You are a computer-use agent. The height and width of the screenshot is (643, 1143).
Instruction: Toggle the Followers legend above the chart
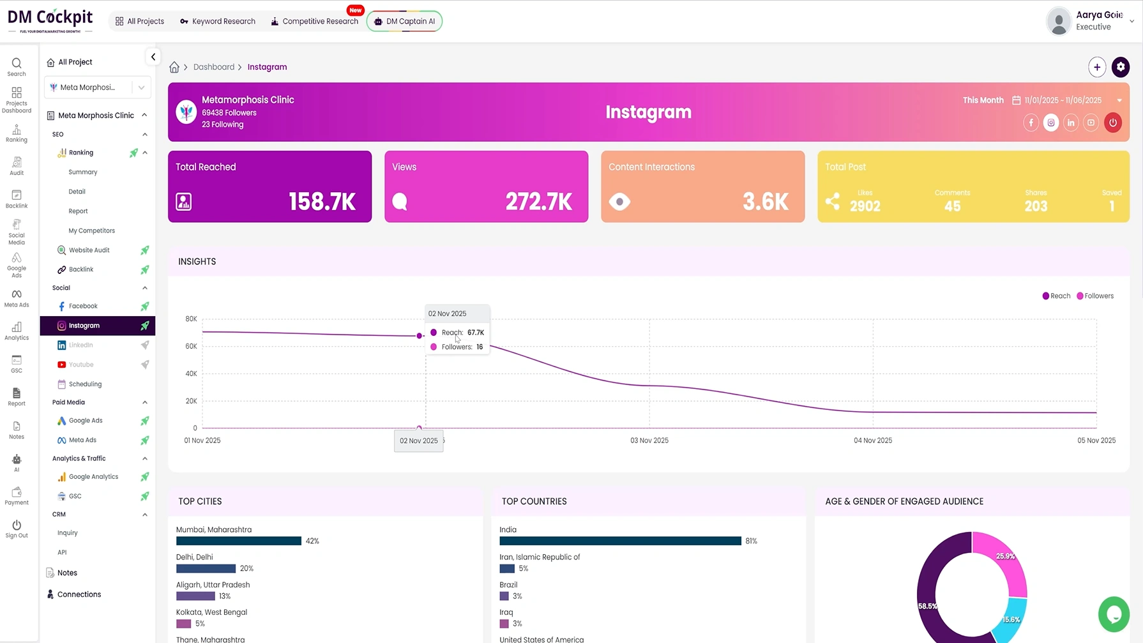coord(1096,296)
